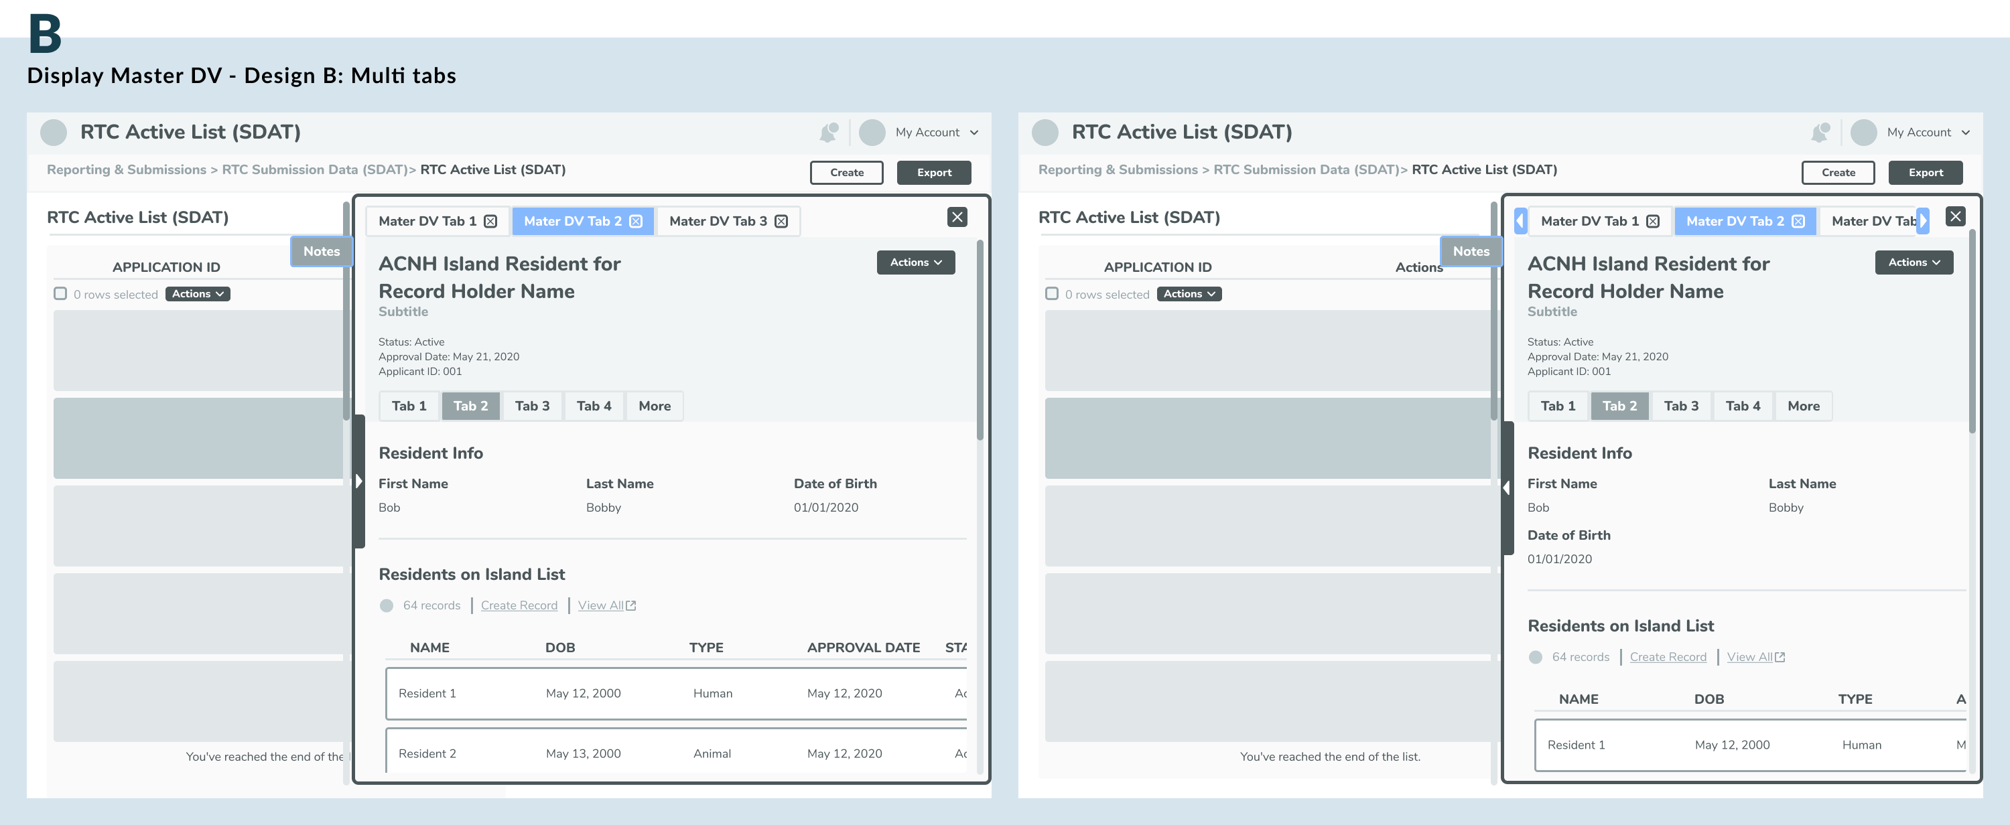This screenshot has height=825, width=2010.
Task: Switch to Tab 3 in the DV detail panel
Action: (532, 405)
